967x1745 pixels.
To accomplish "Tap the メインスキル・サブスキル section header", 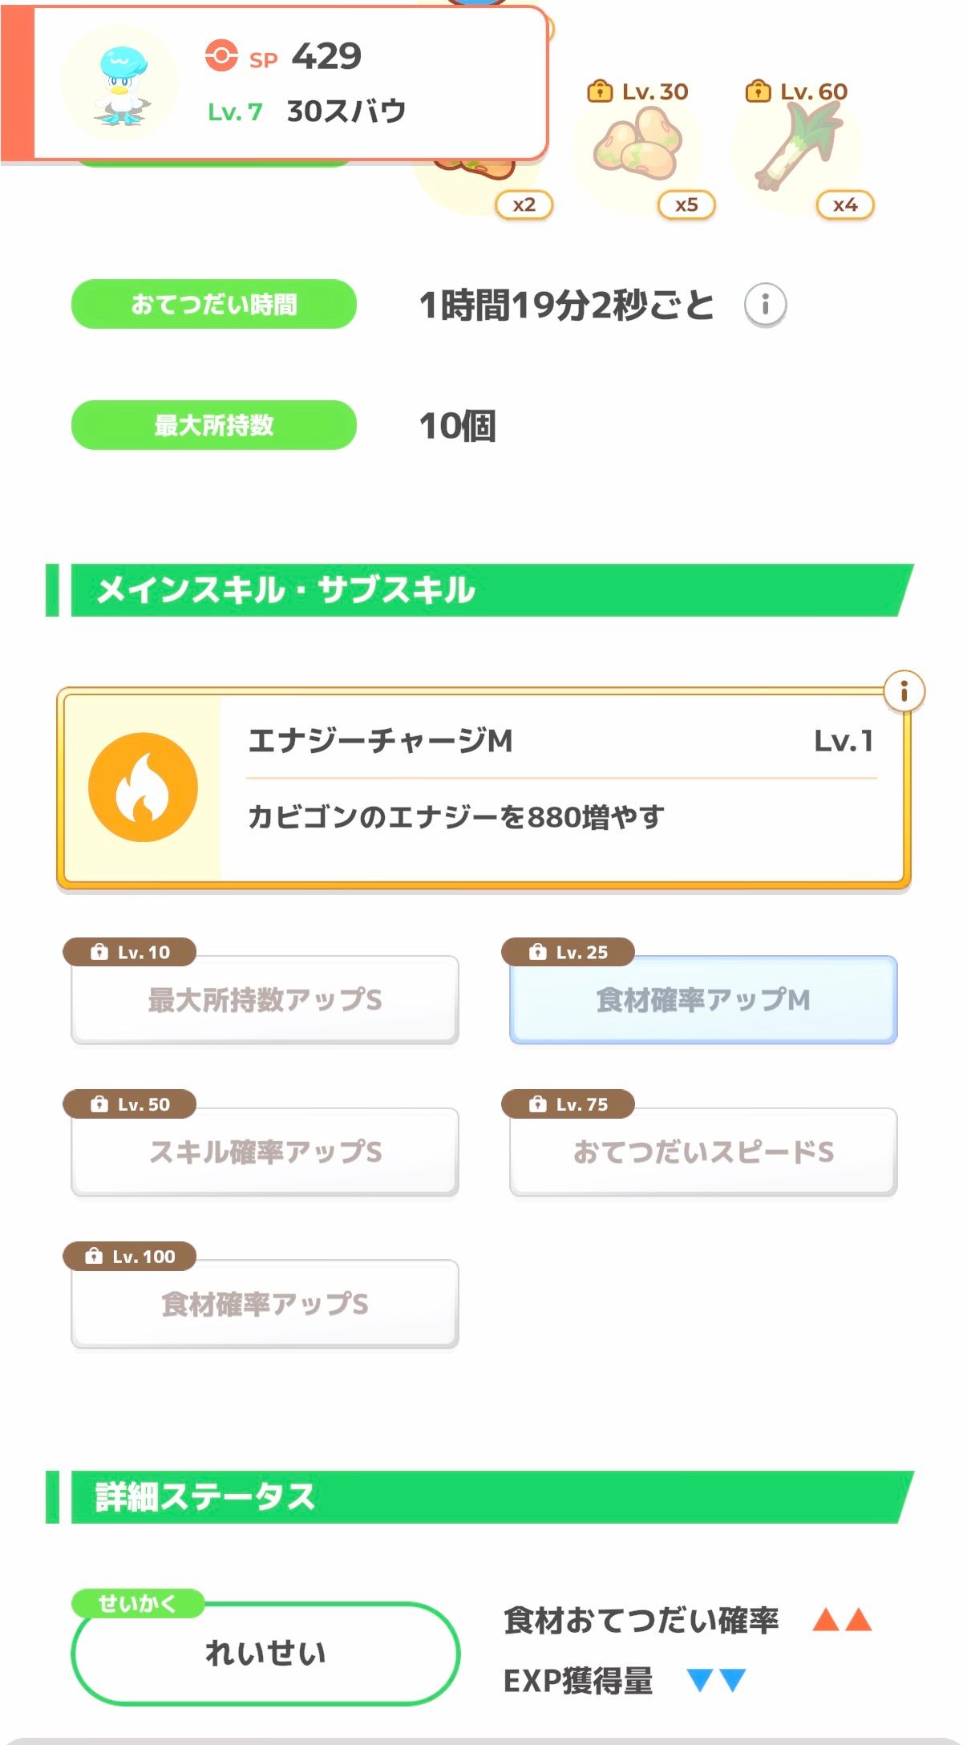I will point(481,590).
